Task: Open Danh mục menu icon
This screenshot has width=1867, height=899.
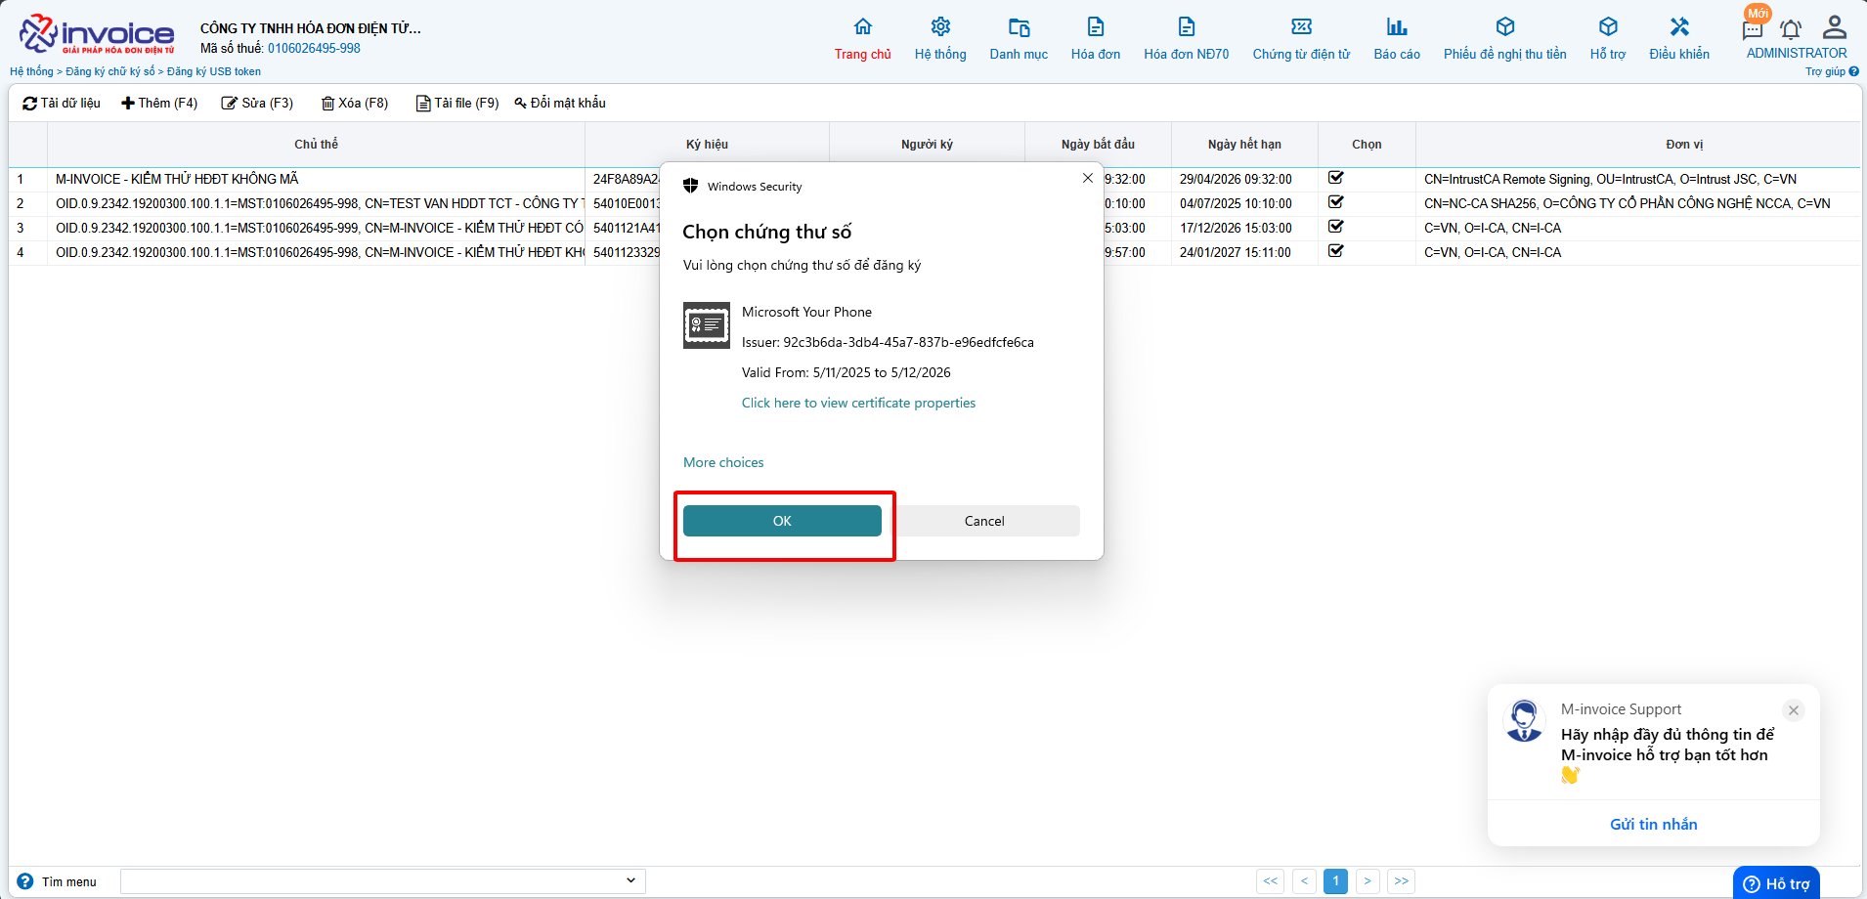Action: [x=1019, y=27]
